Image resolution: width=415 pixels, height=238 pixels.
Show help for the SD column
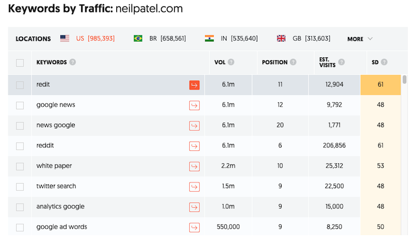coord(384,62)
